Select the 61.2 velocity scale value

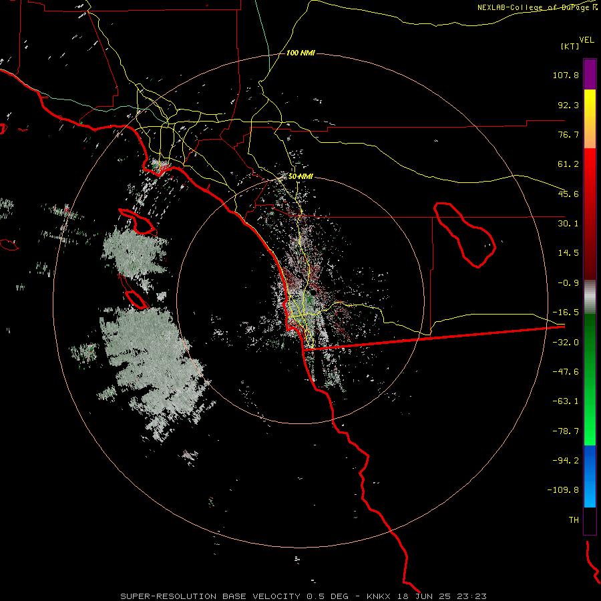(568, 164)
